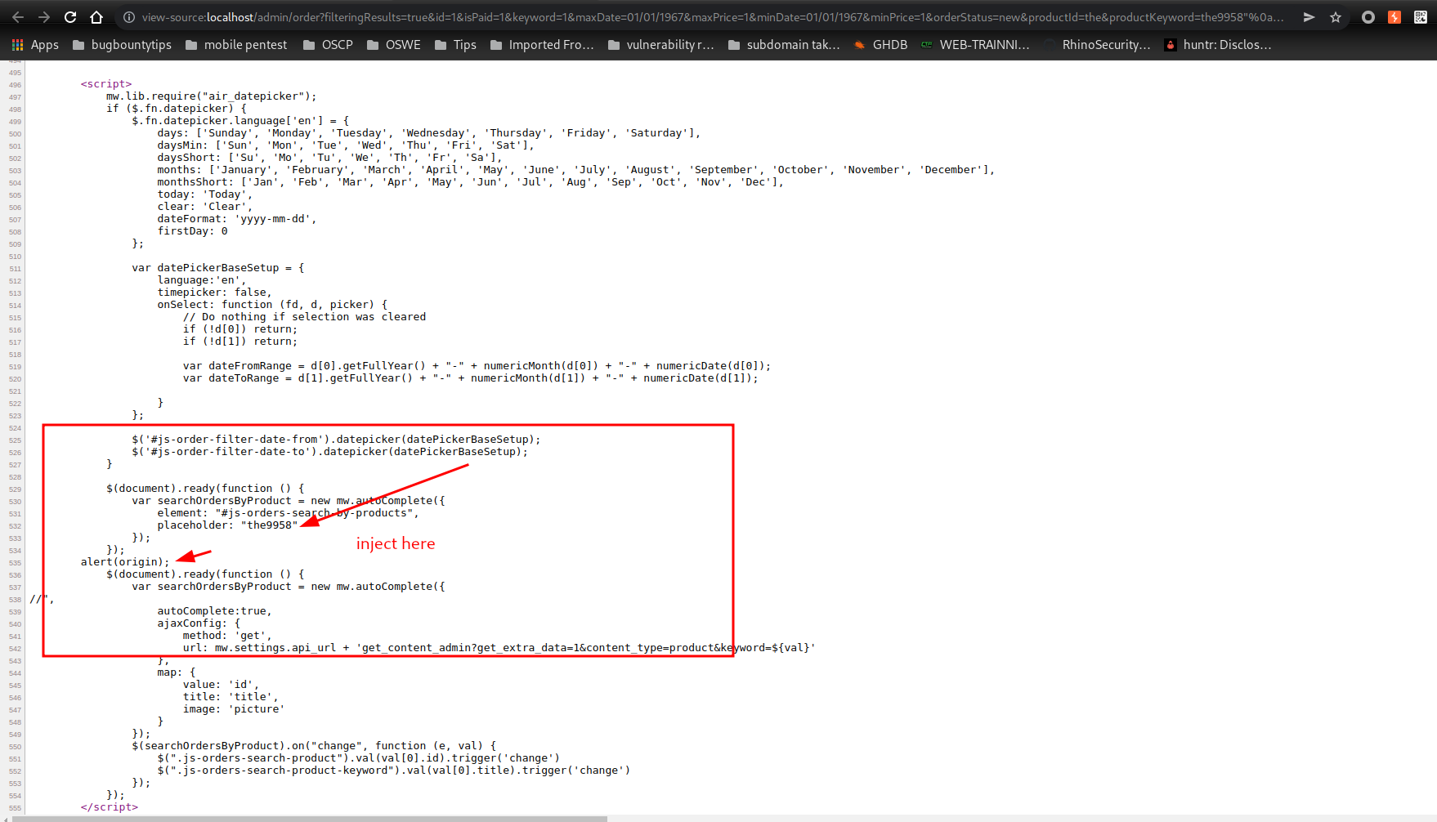Viewport: 1437px width, 822px height.
Task: Open the orange lightning extension icon
Action: 1394,17
